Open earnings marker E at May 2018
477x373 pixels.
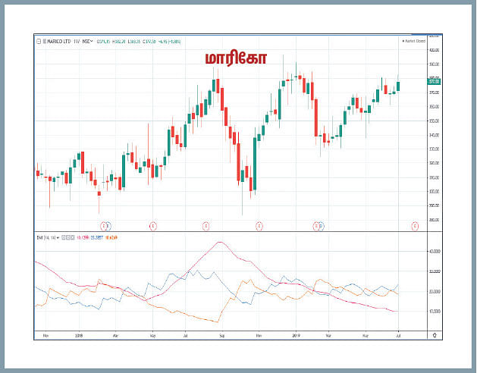153,226
